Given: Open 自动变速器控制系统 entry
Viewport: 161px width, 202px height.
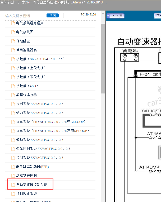Looking at the screenshot, I should pos(32,185).
